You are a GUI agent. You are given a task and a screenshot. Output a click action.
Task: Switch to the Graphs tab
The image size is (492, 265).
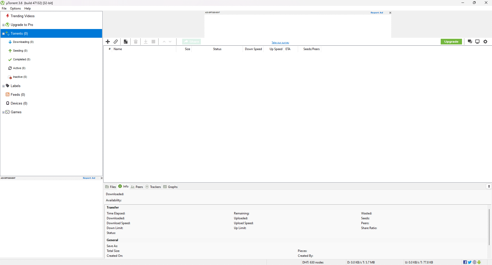coord(170,187)
